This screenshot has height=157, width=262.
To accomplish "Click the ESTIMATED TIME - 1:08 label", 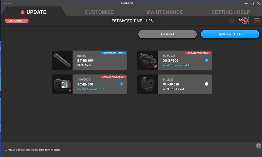I will (132, 21).
